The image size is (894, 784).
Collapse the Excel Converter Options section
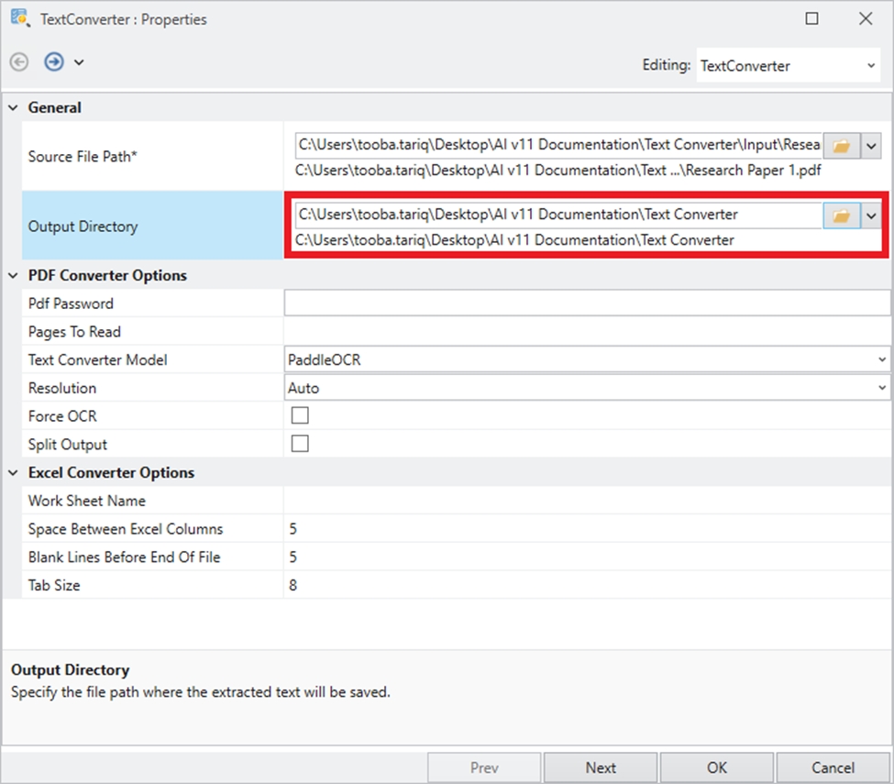tap(14, 473)
